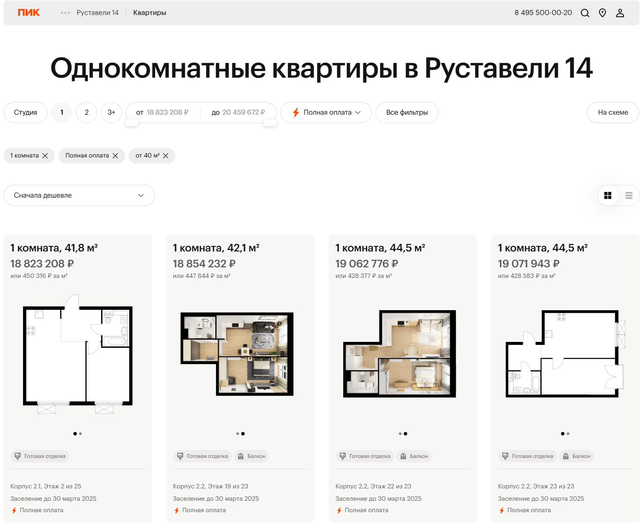
Task: Click Готовая отделка tag on Этаж 23 card
Action: point(527,456)
